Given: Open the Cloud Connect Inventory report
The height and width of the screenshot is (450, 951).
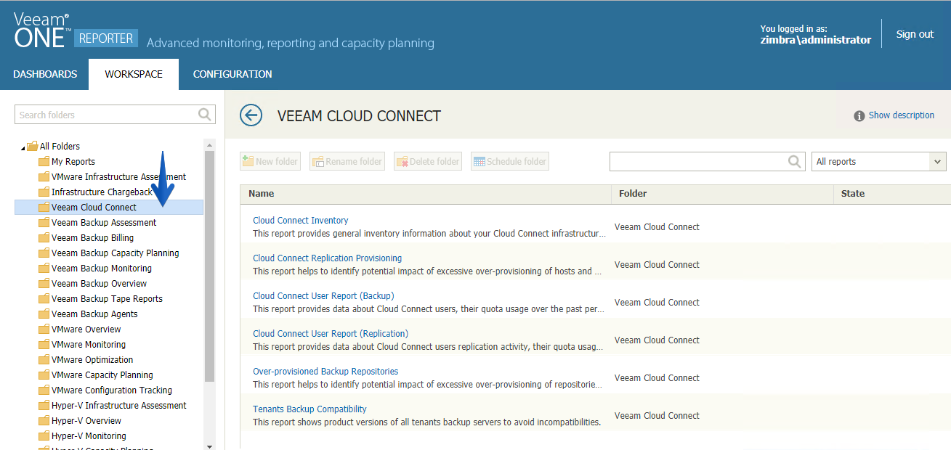Looking at the screenshot, I should [301, 221].
